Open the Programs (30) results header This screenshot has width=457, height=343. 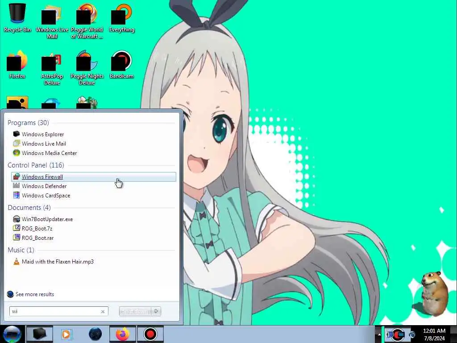click(x=28, y=122)
